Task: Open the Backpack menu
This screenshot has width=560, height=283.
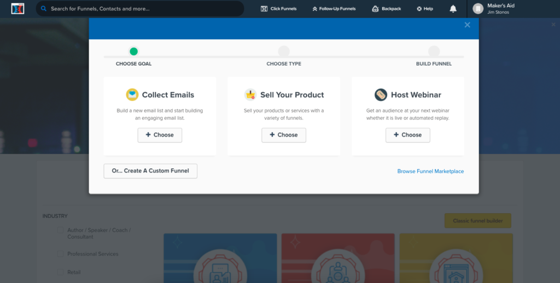Action: tap(387, 9)
